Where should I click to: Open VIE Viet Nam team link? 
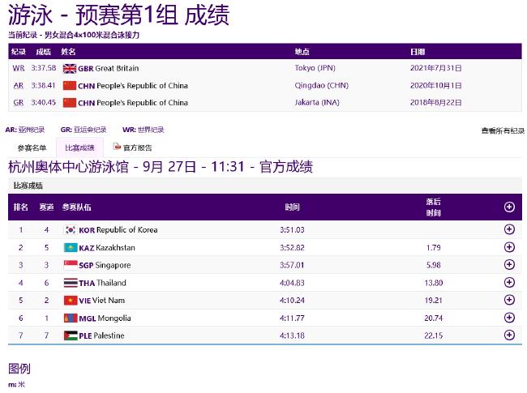[x=101, y=301]
